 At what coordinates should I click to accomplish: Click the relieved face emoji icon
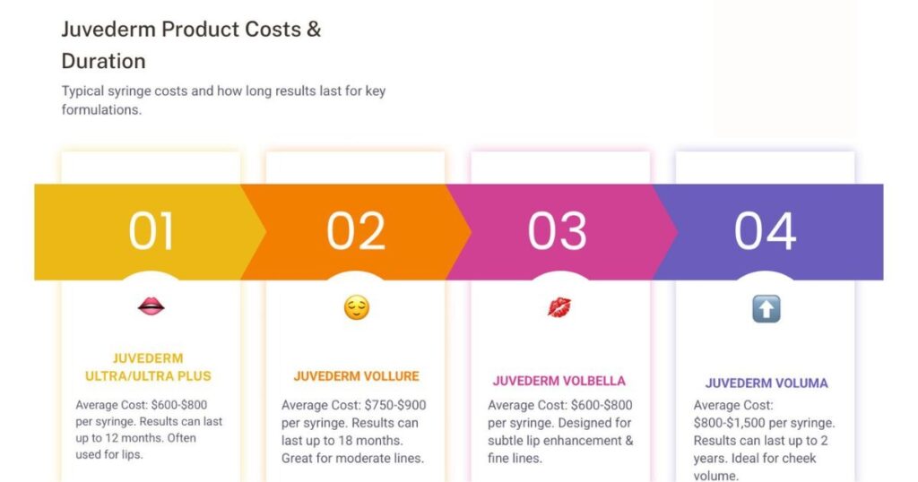coord(356,309)
